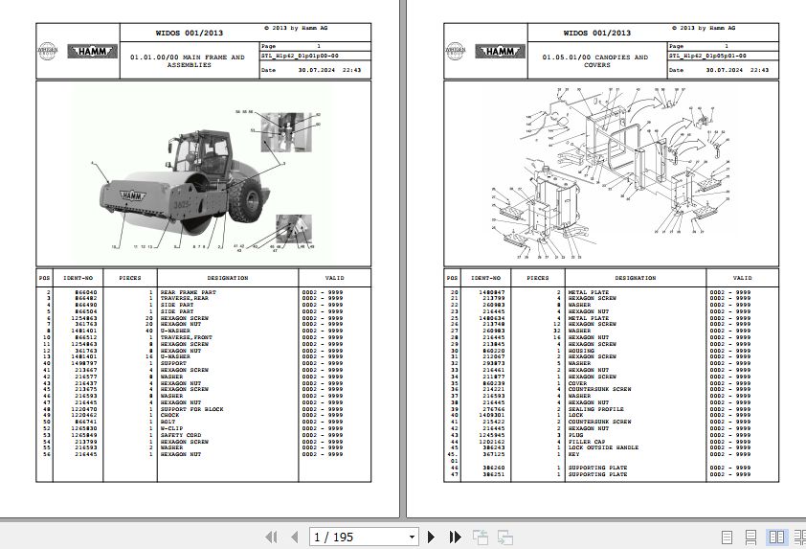Click 'HOUSING' designation
Screen dimensions: 806x549
click(581, 351)
